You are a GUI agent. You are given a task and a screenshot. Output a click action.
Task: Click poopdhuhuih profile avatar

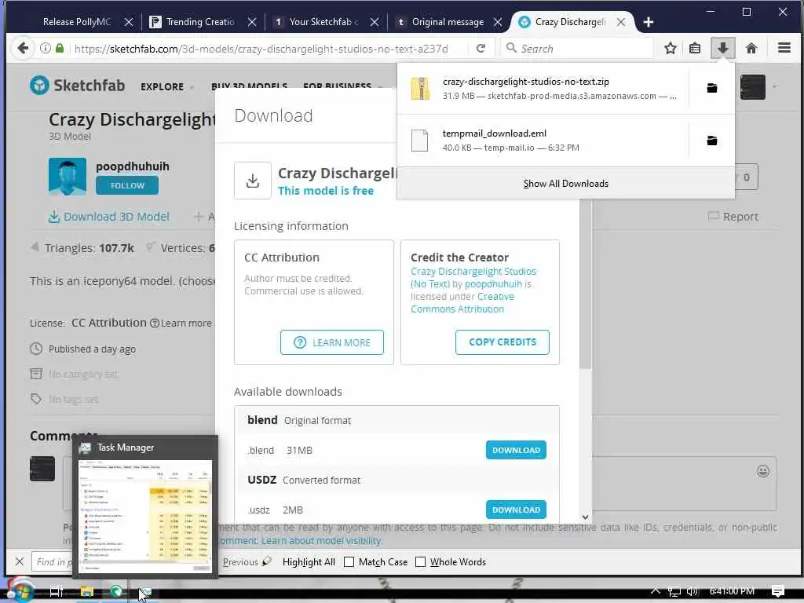68,177
